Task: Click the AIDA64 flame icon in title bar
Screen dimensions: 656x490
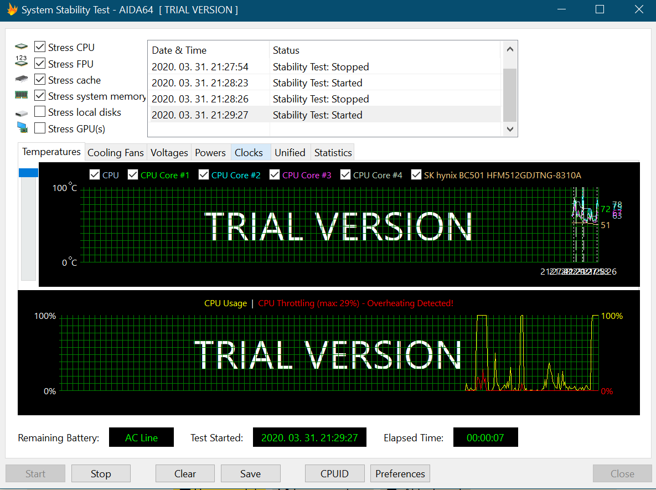Action: [x=12, y=9]
